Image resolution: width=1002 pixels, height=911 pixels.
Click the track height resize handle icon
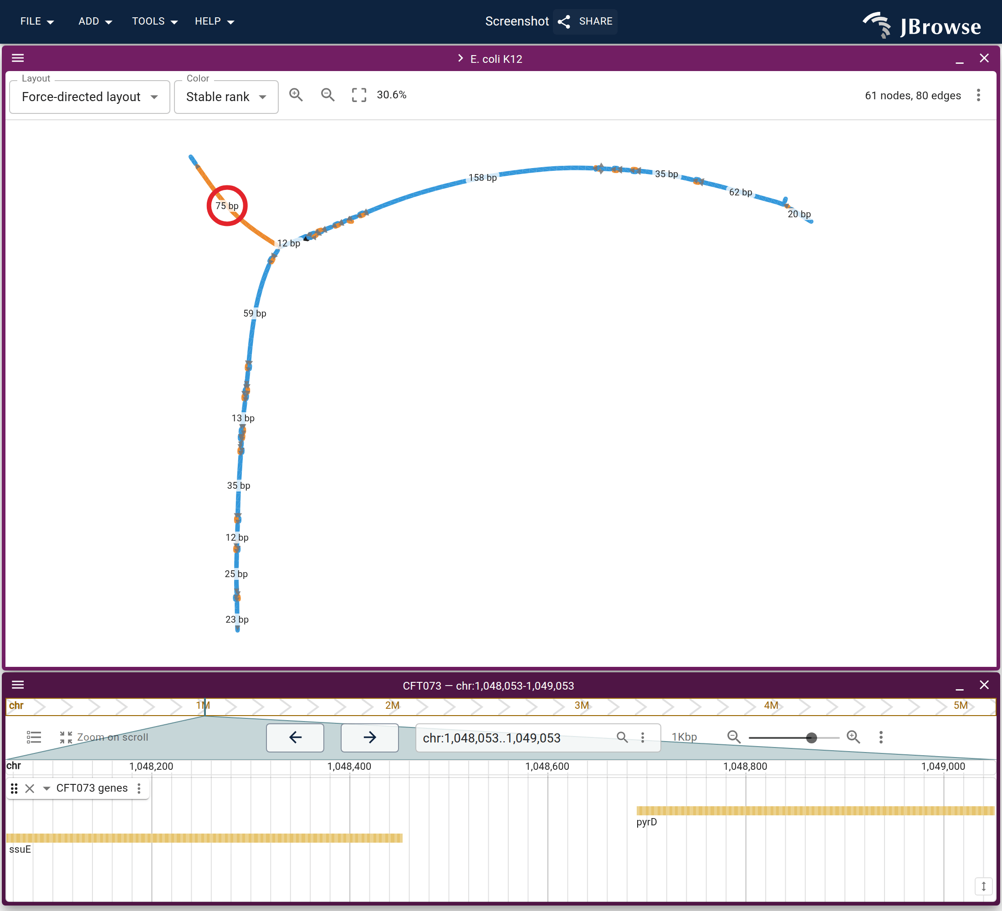tap(983, 886)
